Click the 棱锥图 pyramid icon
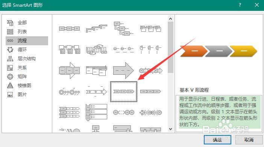This screenshot has height=147, width=264. tap(10, 86)
